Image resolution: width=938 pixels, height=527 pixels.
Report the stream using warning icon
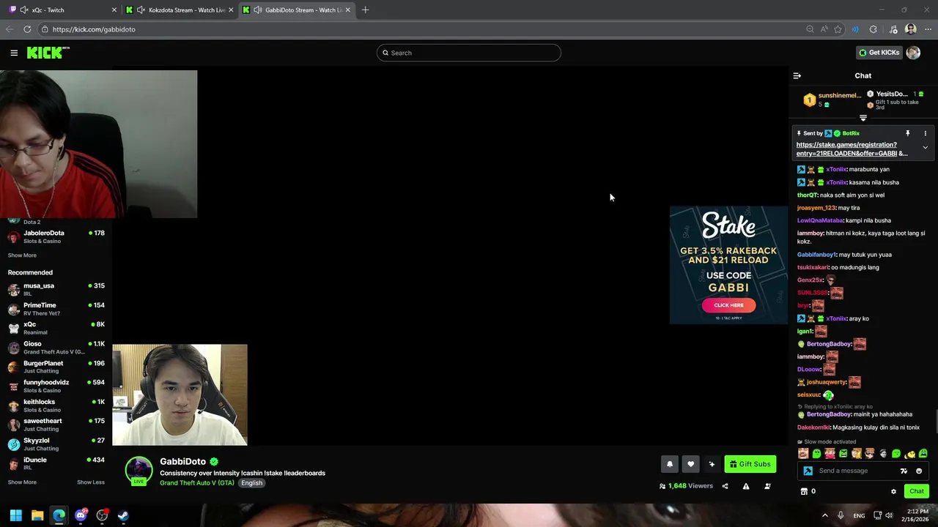tap(746, 486)
